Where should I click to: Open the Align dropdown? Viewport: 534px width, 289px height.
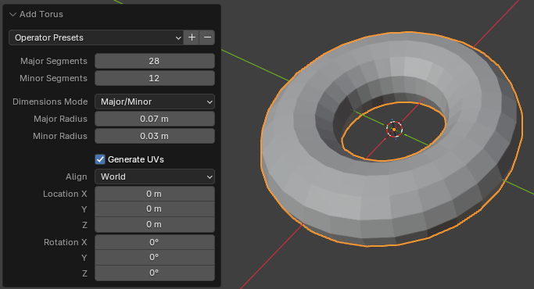[155, 177]
